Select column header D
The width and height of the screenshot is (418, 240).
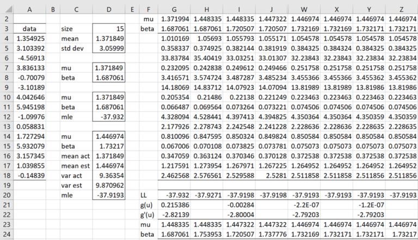click(x=114, y=9)
